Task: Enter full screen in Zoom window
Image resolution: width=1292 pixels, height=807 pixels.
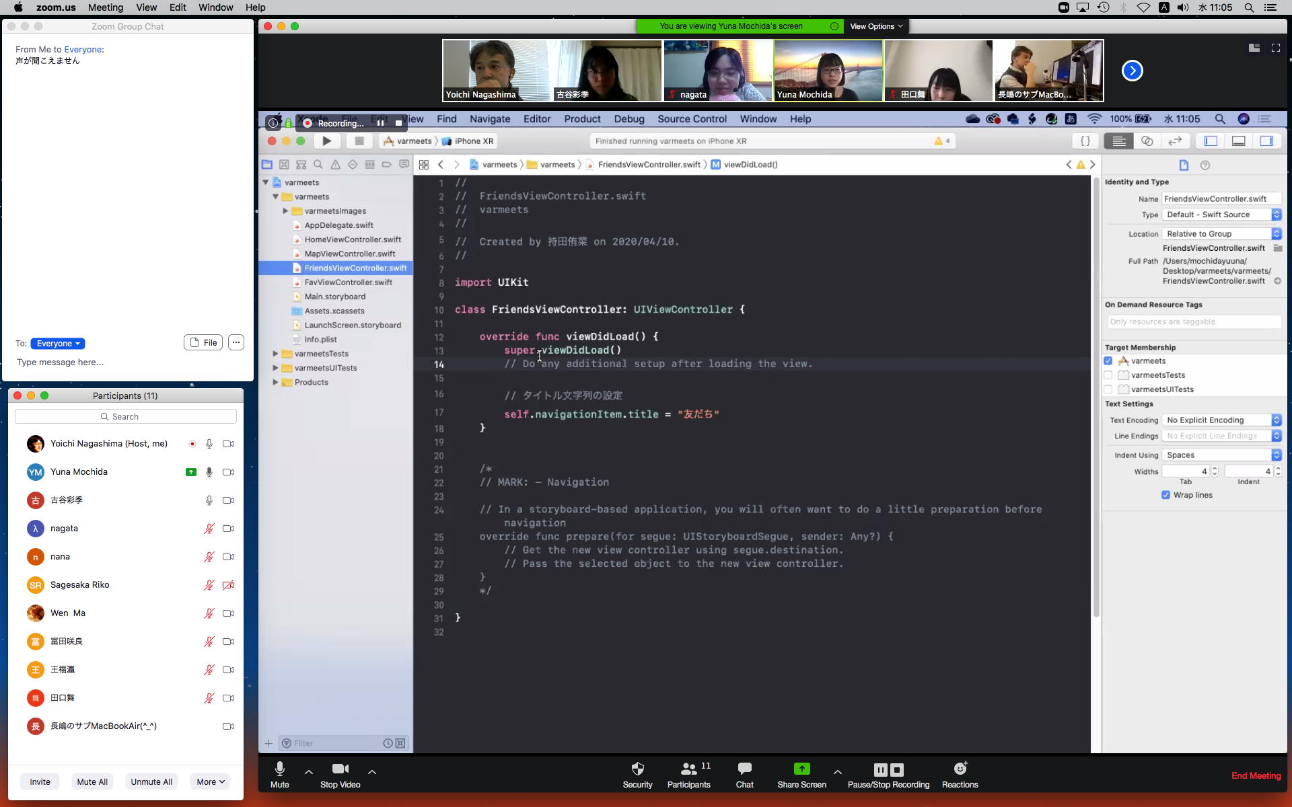Action: pos(1275,48)
